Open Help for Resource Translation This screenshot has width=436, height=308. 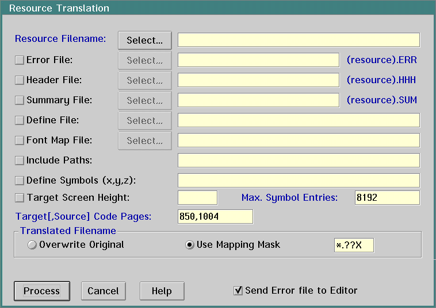[162, 291]
